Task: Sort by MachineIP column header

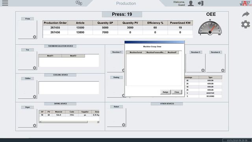Action: (172, 52)
